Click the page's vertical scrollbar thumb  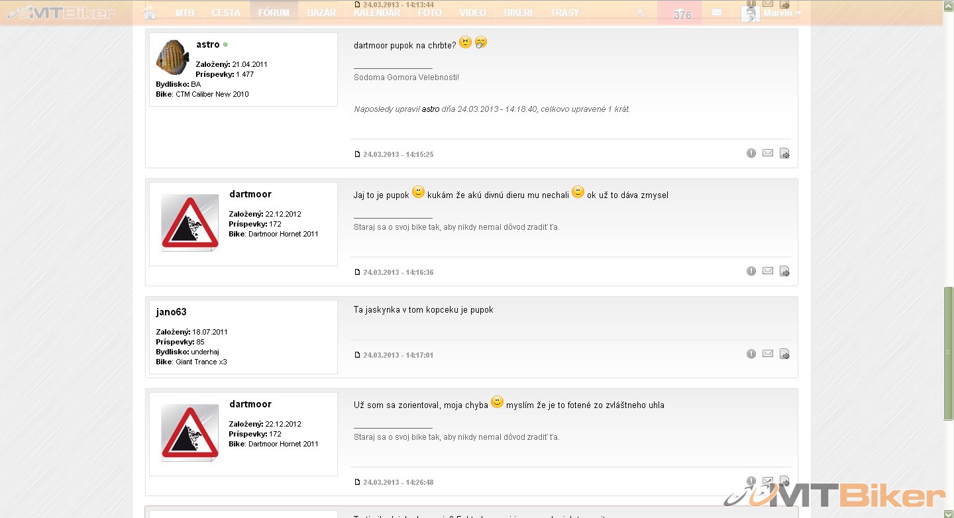pyautogui.click(x=948, y=353)
